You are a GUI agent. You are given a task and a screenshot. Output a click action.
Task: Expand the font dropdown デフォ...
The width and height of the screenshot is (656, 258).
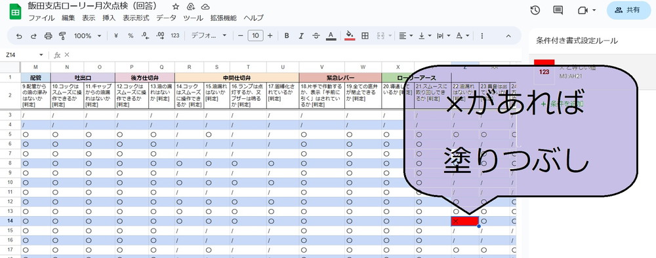[x=209, y=36]
